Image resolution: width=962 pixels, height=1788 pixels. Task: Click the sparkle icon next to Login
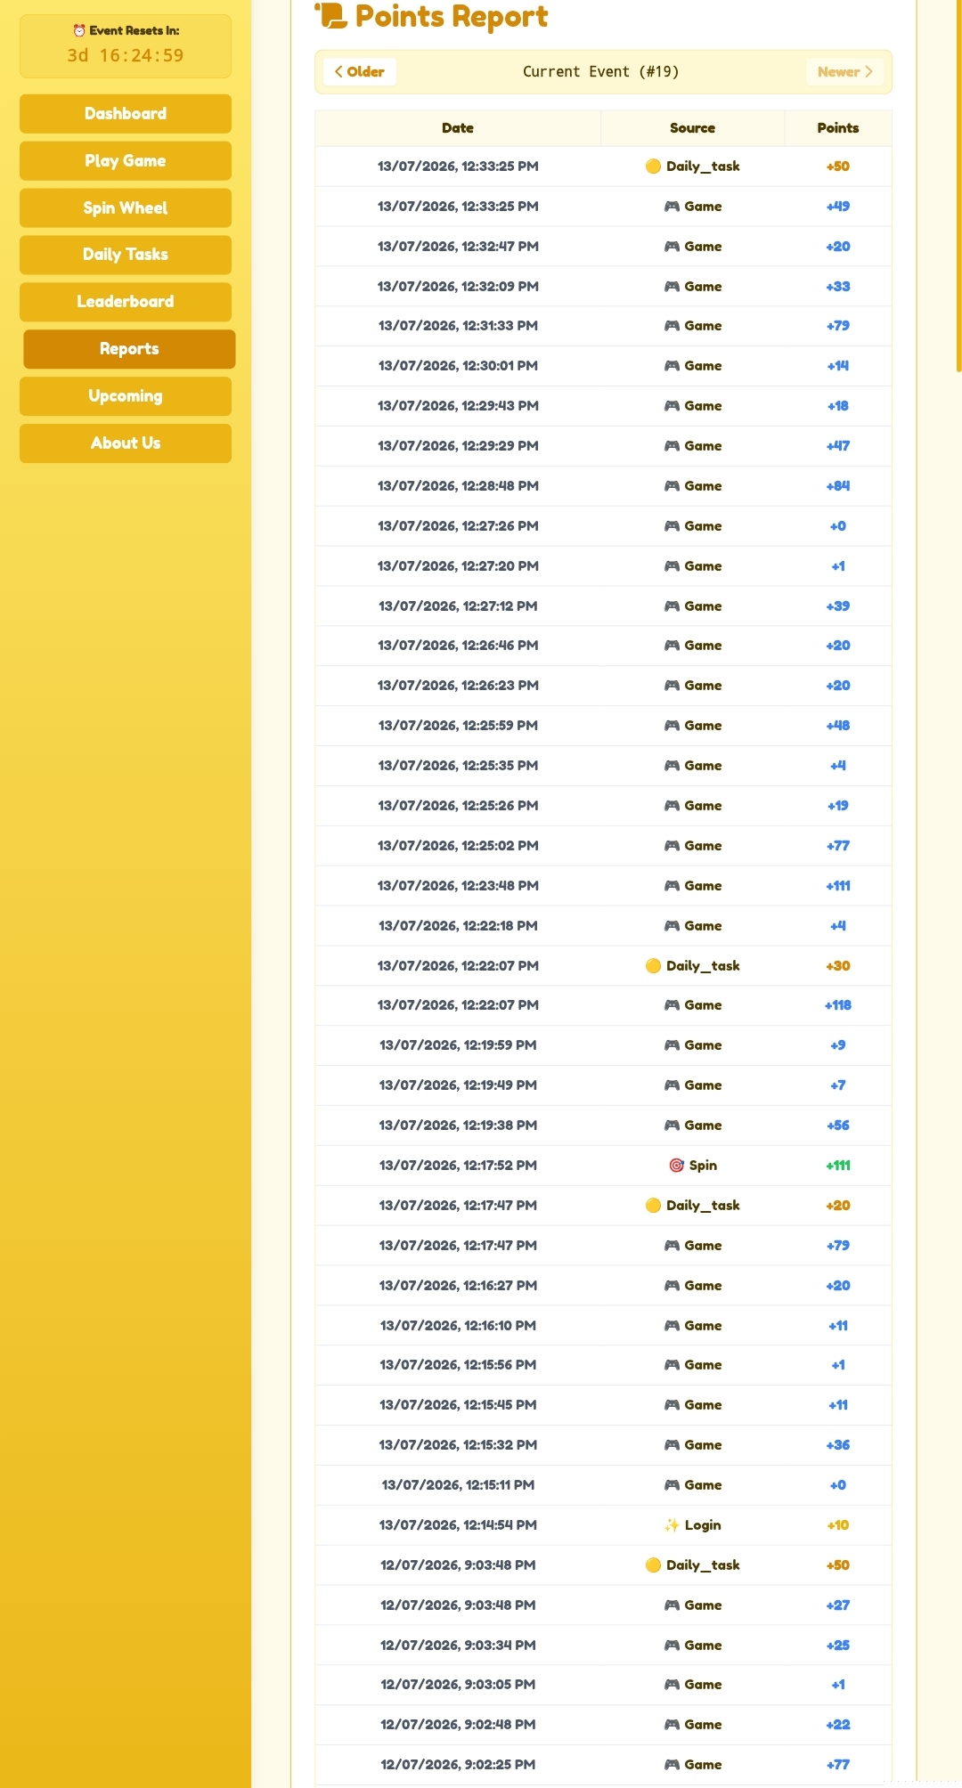[672, 1525]
